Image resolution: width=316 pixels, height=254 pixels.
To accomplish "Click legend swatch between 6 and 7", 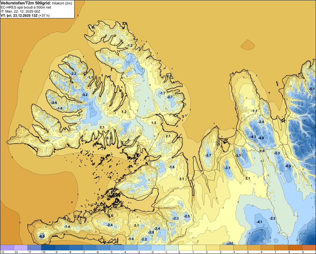I will 268,247.
